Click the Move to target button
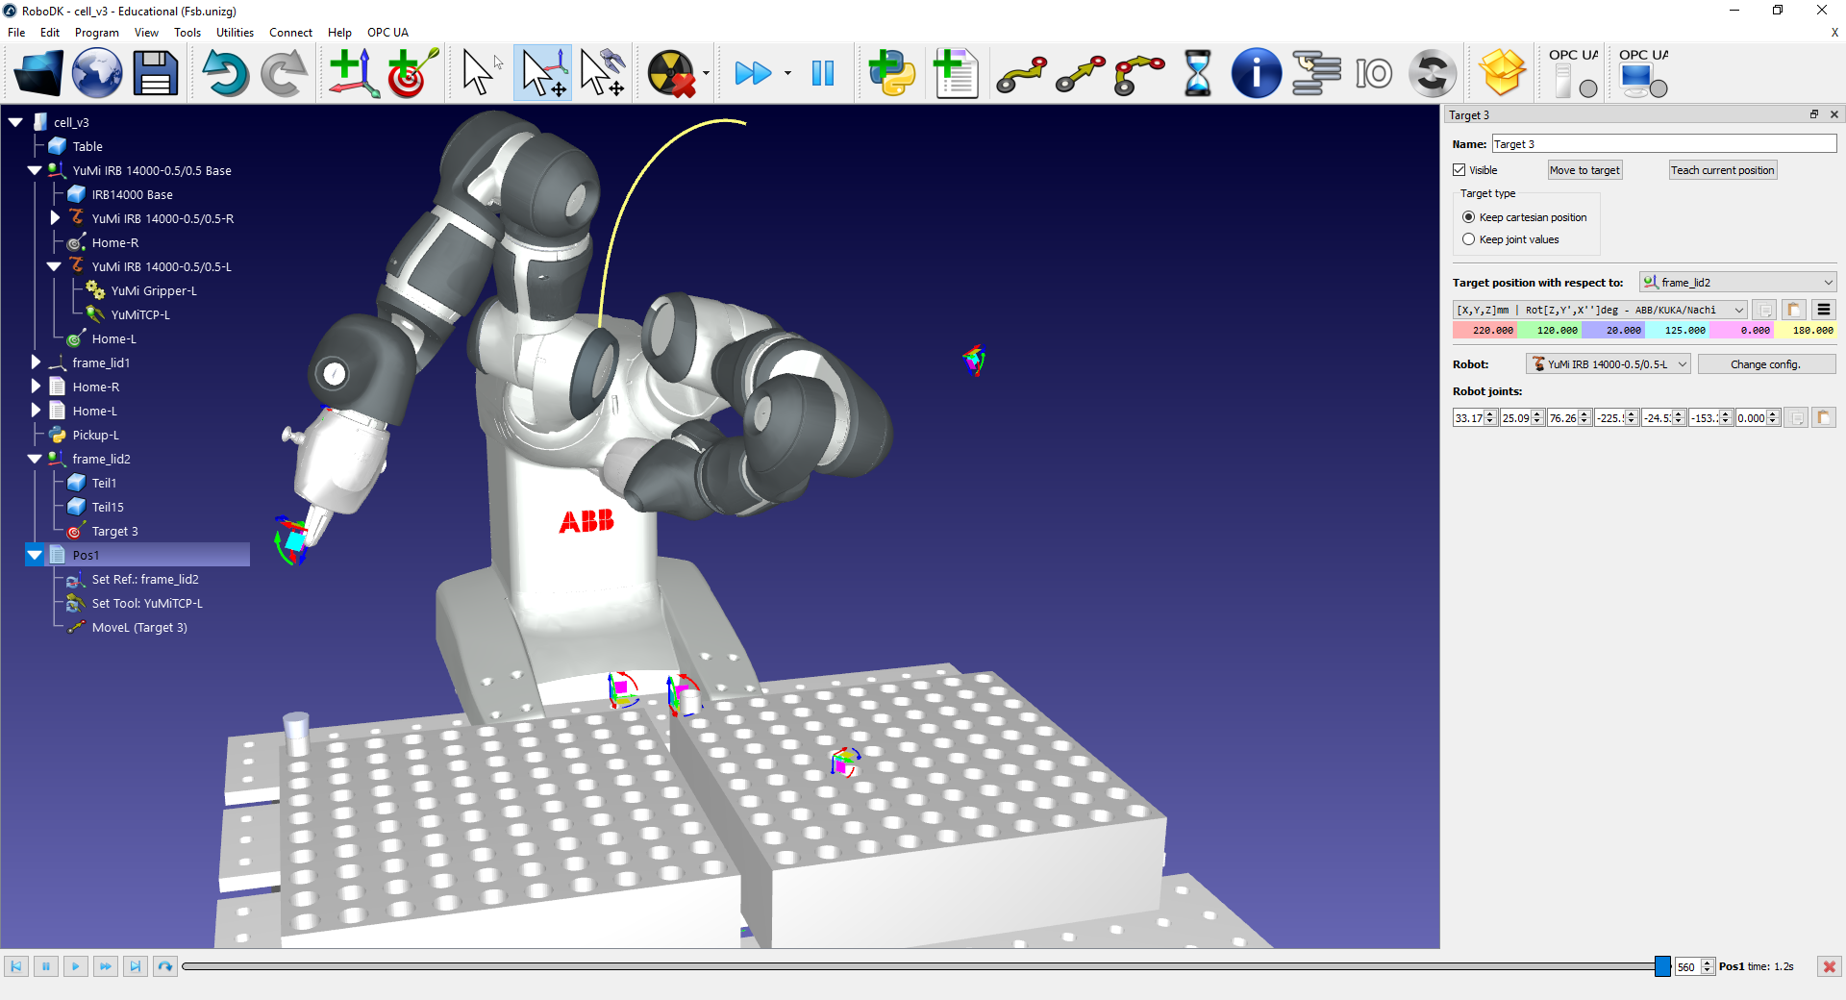 tap(1584, 170)
